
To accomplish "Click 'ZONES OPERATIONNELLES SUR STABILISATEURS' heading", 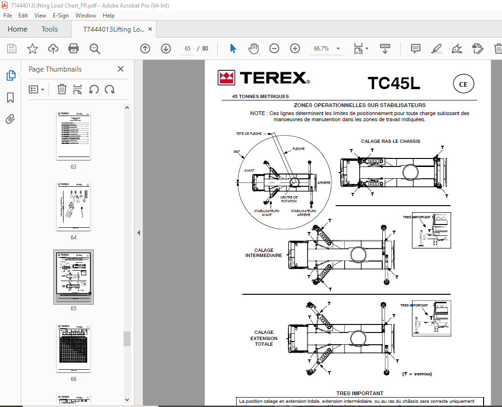I will coord(360,105).
